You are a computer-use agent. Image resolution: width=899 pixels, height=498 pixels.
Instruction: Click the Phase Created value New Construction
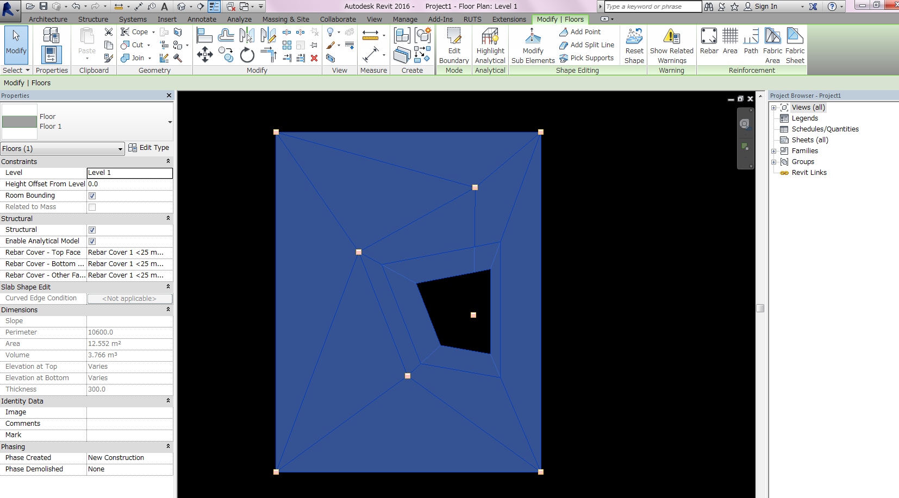click(x=130, y=458)
